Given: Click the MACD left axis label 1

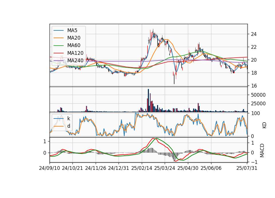Looking at the screenshot, I should [x=45, y=141].
